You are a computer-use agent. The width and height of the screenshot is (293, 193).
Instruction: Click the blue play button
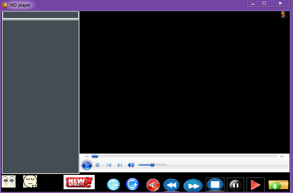click(87, 165)
